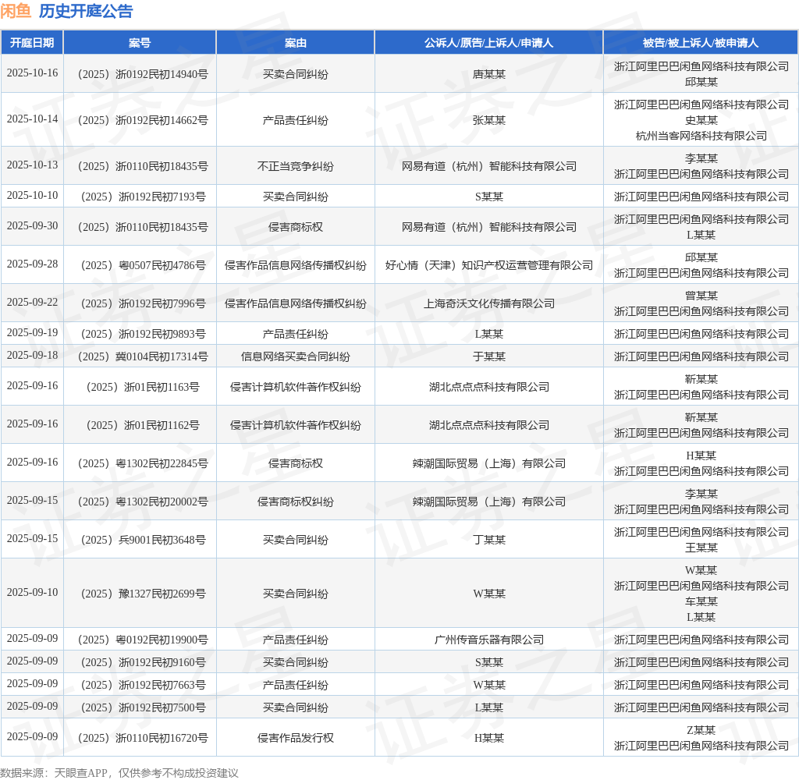Click plaintiff 于某某
799x780 pixels.
[489, 356]
